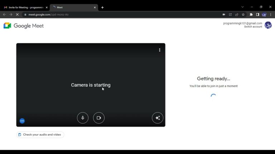Share this page icon in address bar
This screenshot has height=154, width=275.
coord(237,15)
